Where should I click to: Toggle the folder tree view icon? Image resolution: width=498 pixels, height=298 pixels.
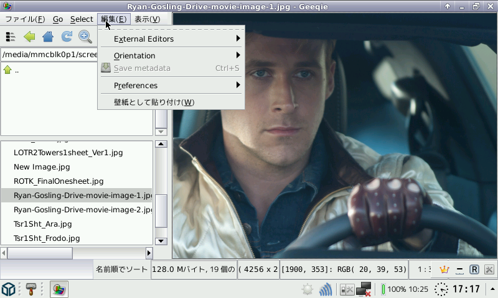11,37
